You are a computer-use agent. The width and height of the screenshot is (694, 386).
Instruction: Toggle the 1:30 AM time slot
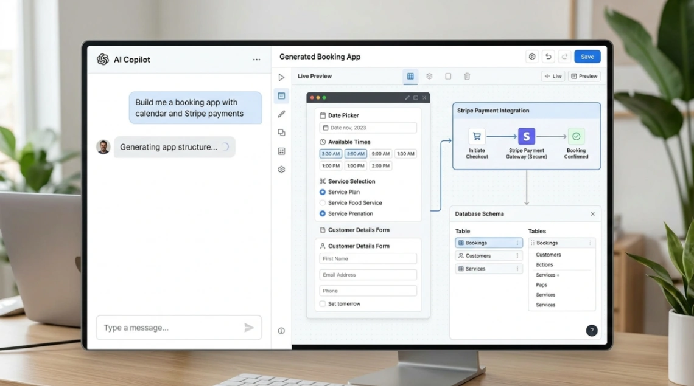point(405,153)
